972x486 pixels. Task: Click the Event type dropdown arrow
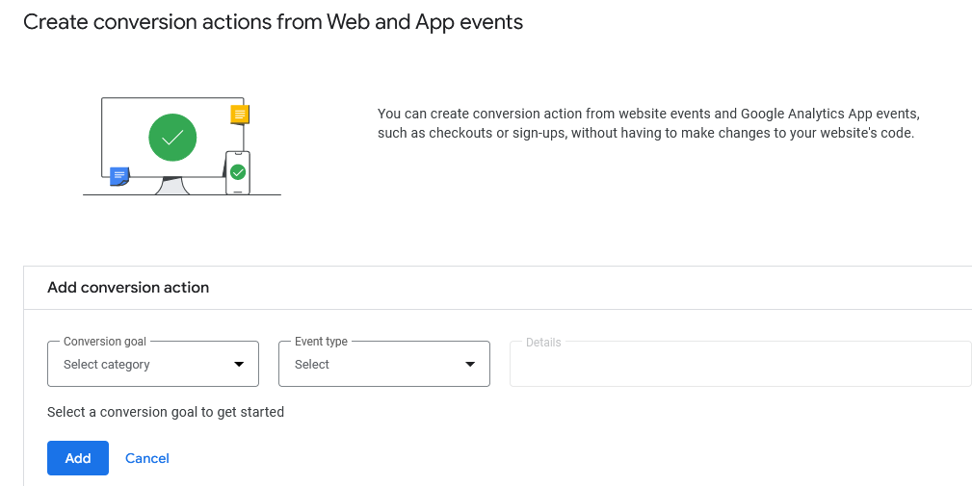click(470, 364)
